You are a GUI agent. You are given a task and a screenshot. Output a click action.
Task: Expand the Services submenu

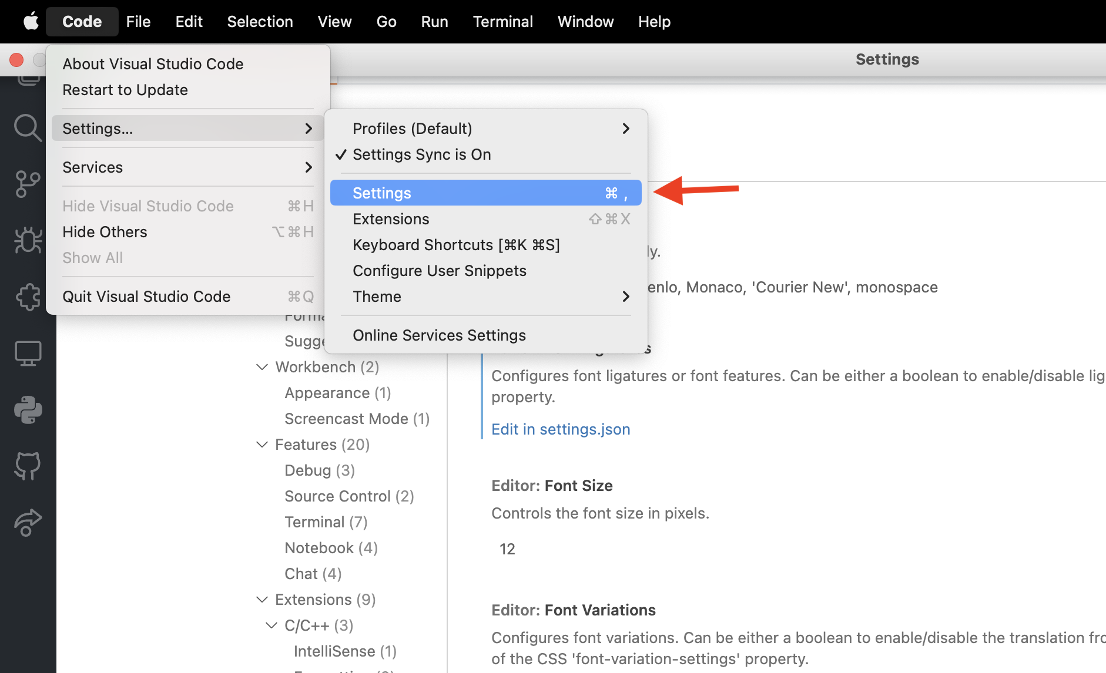(x=187, y=167)
